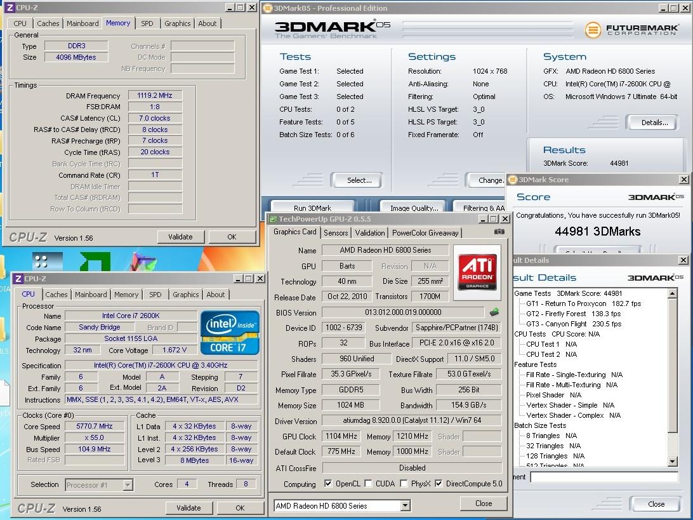Open the colorful cube desktop icon
The width and height of the screenshot is (693, 520).
coord(142,262)
